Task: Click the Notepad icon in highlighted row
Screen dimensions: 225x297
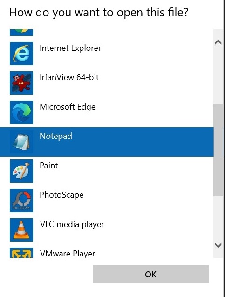Action: [x=21, y=142]
